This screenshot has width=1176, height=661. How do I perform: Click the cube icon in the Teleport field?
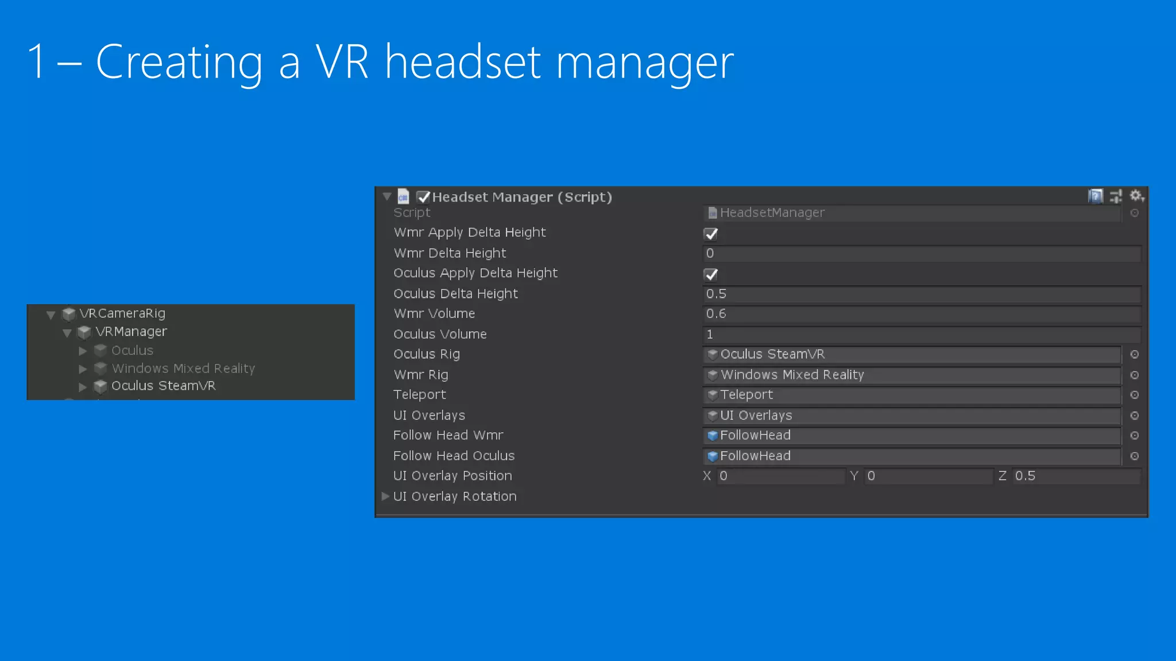[x=713, y=395]
